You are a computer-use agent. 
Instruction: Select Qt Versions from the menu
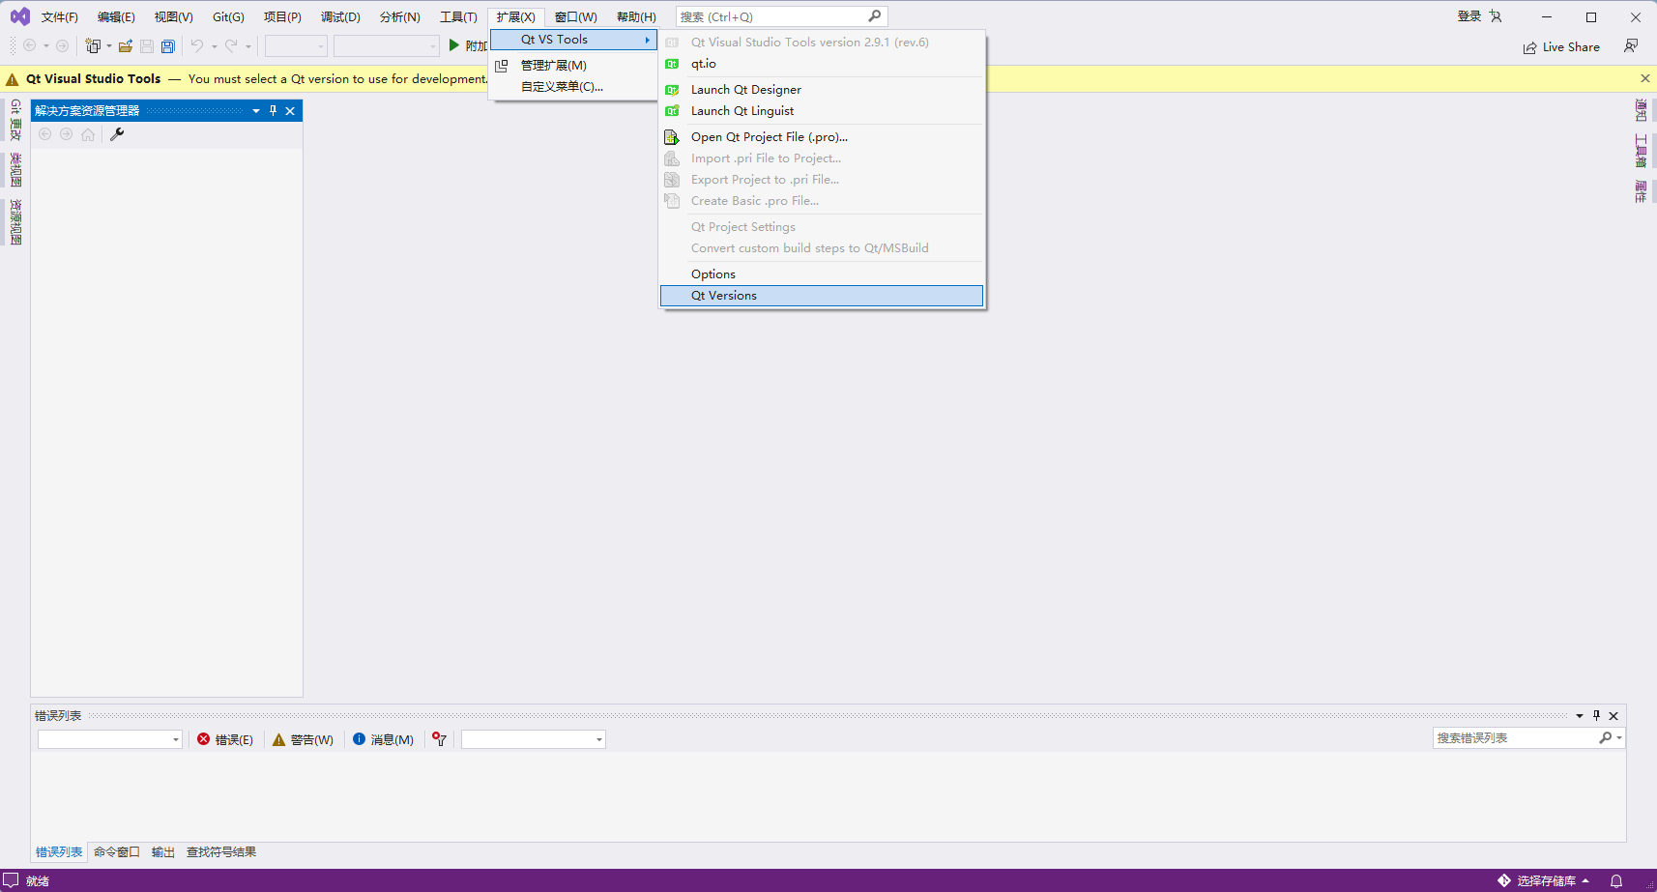pos(723,295)
